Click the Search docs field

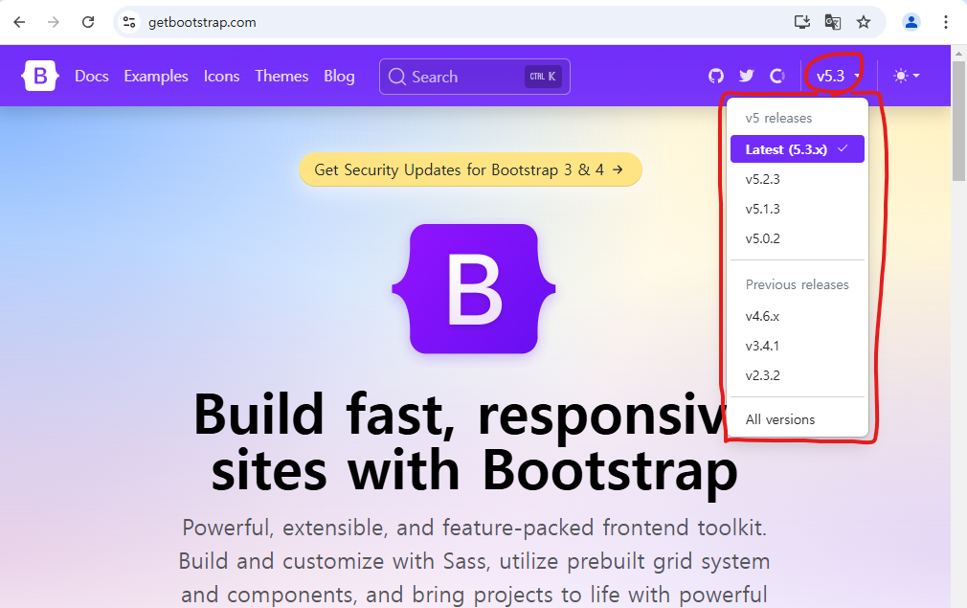click(475, 77)
